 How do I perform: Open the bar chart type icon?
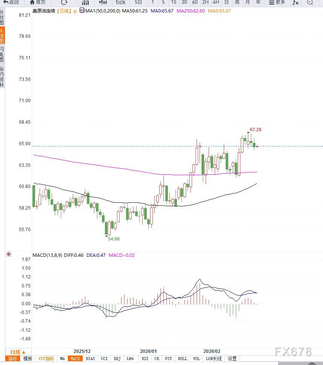[x=85, y=2]
